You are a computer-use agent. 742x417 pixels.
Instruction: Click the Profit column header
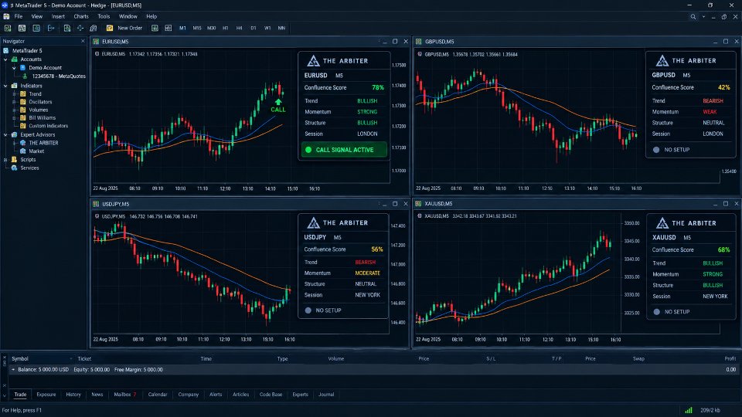coord(730,359)
